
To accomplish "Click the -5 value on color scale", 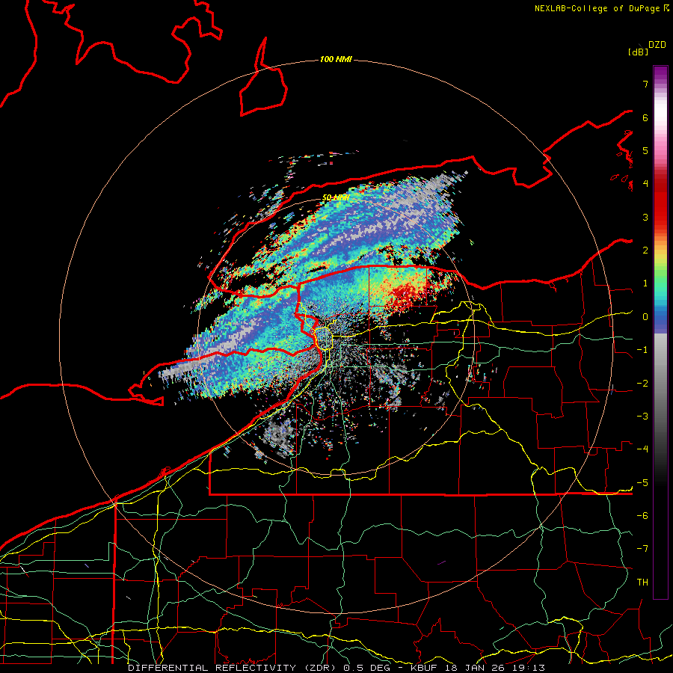I will coord(642,483).
